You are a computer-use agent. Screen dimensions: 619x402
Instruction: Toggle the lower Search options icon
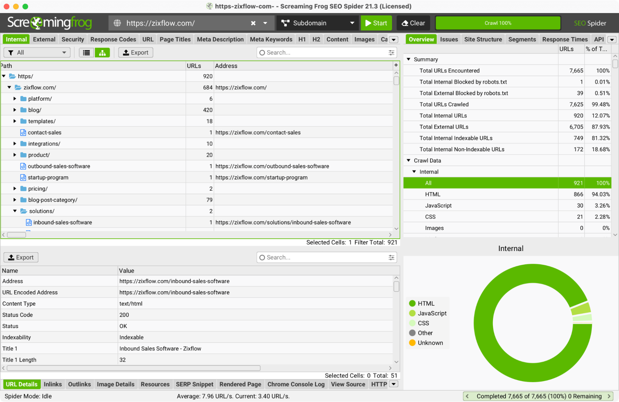391,257
